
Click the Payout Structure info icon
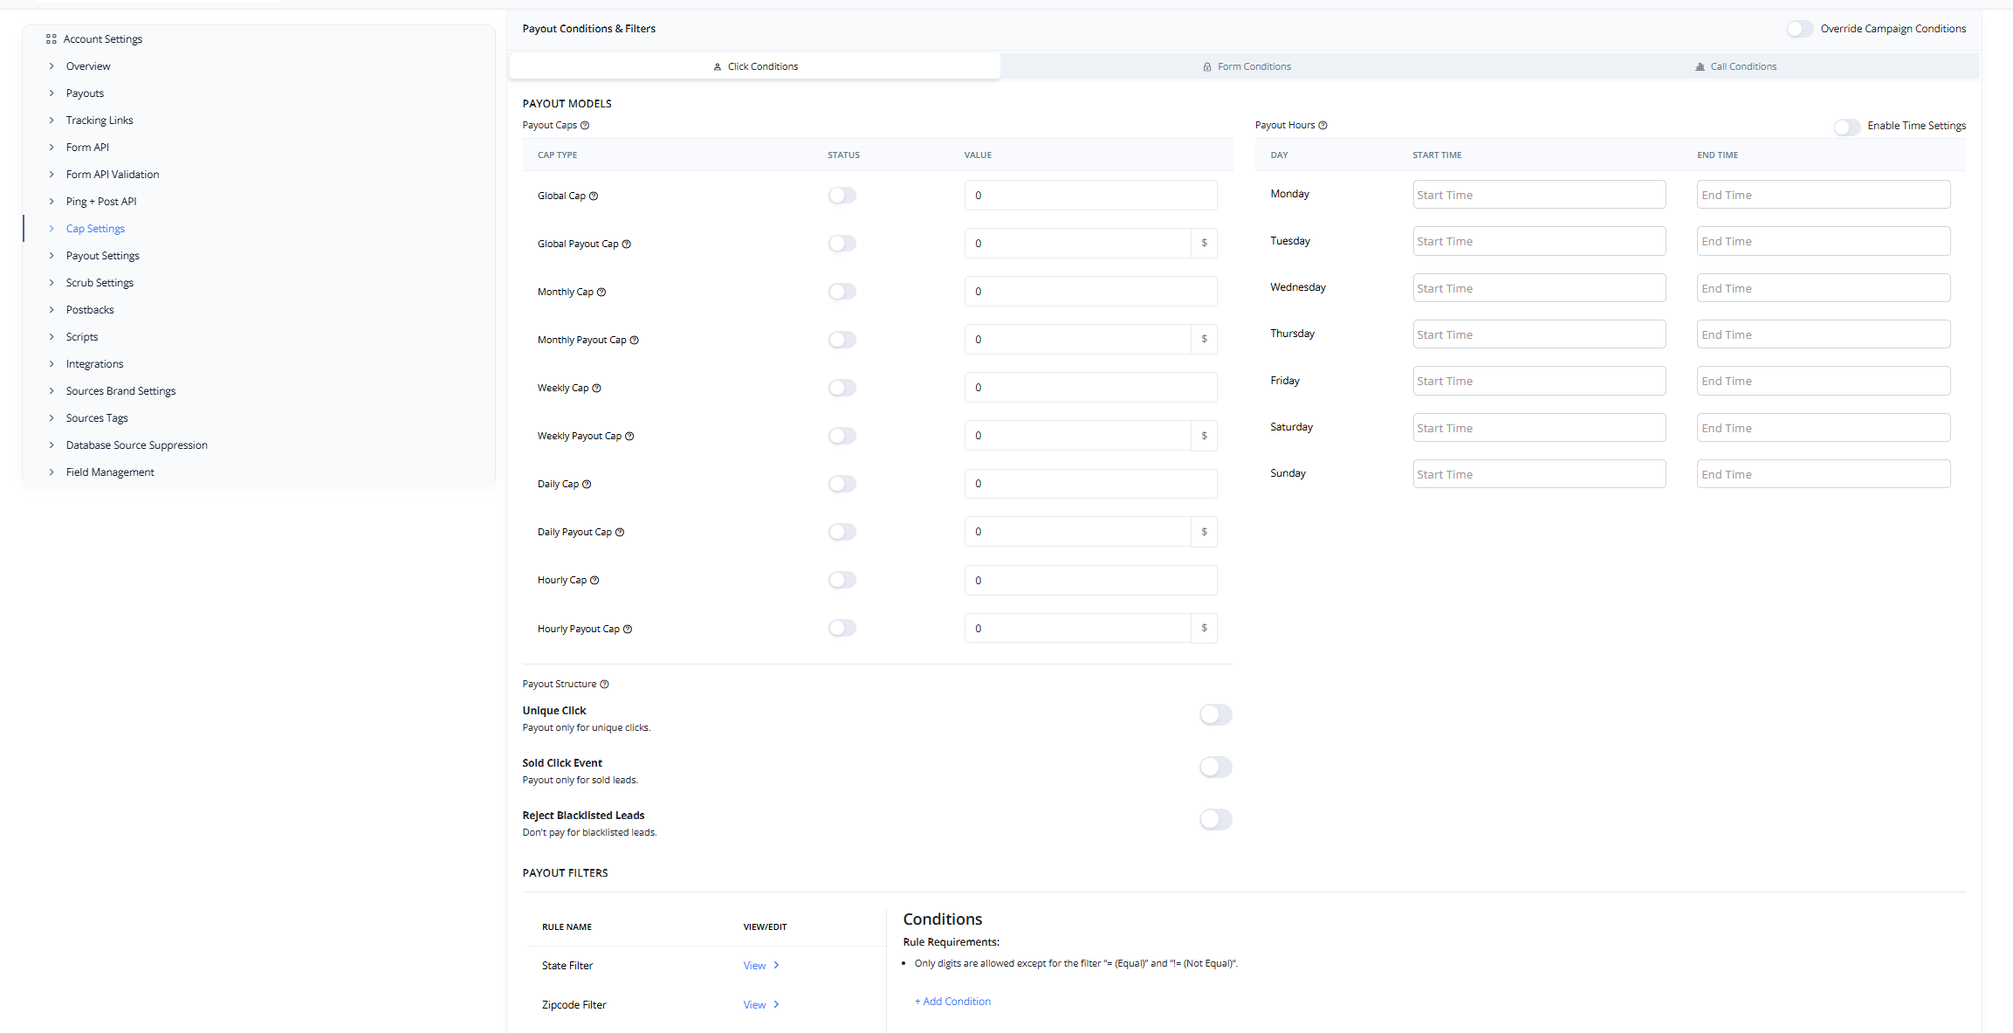[604, 684]
